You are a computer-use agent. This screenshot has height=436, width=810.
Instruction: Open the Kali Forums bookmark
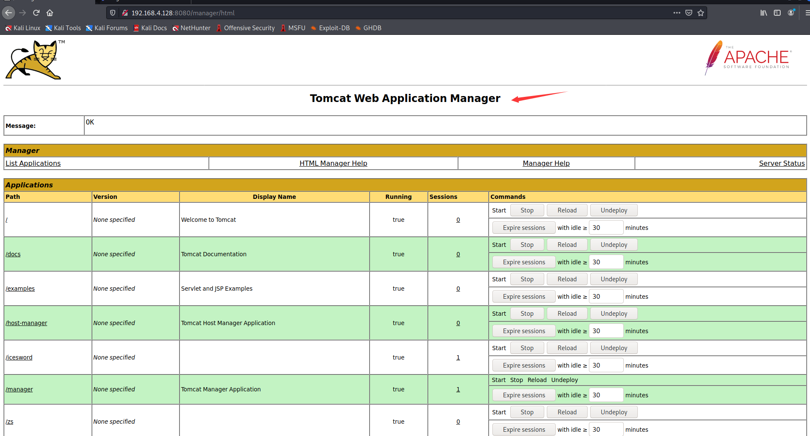[107, 28]
